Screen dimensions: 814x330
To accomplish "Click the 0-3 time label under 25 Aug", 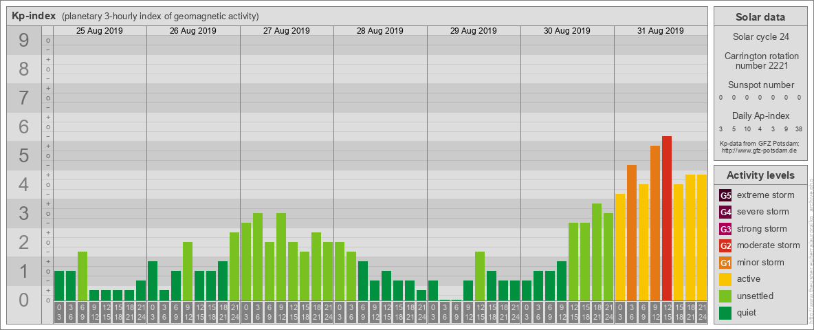I will tap(58, 312).
